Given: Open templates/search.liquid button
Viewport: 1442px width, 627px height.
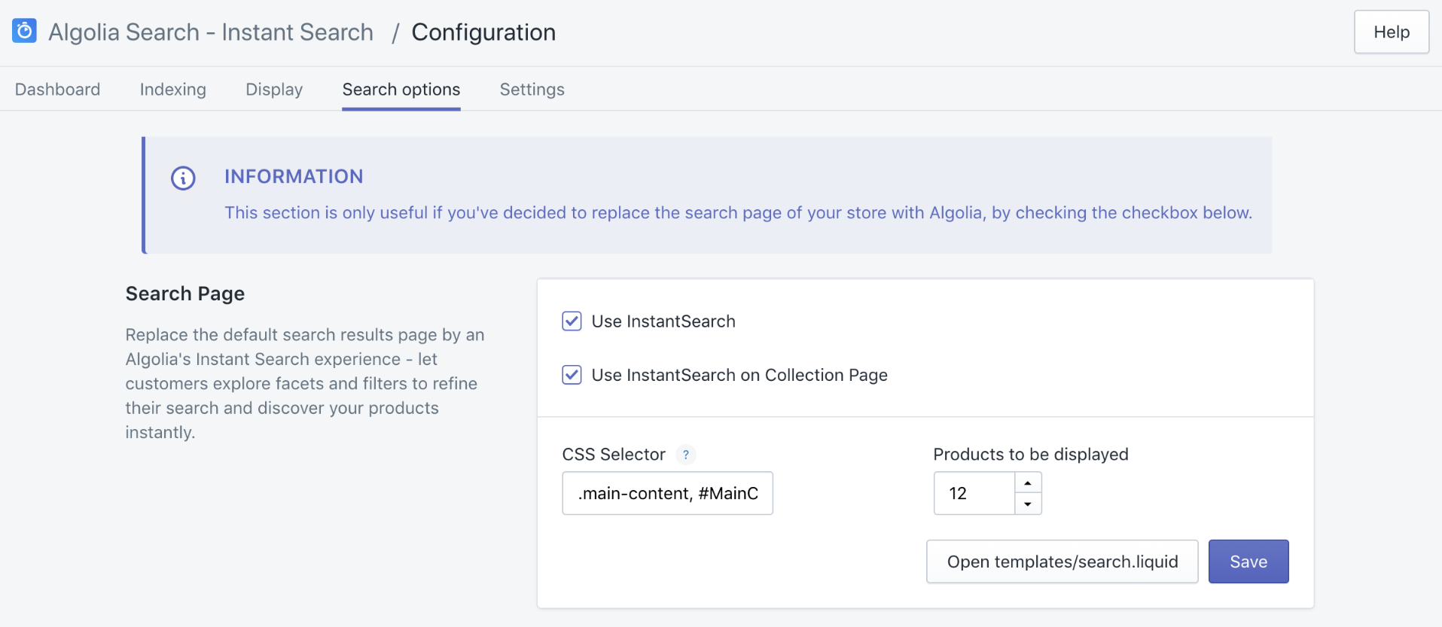Looking at the screenshot, I should pos(1062,562).
